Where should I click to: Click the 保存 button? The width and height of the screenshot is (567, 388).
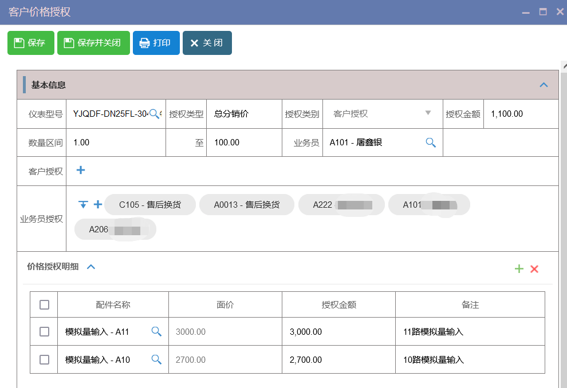pos(30,42)
